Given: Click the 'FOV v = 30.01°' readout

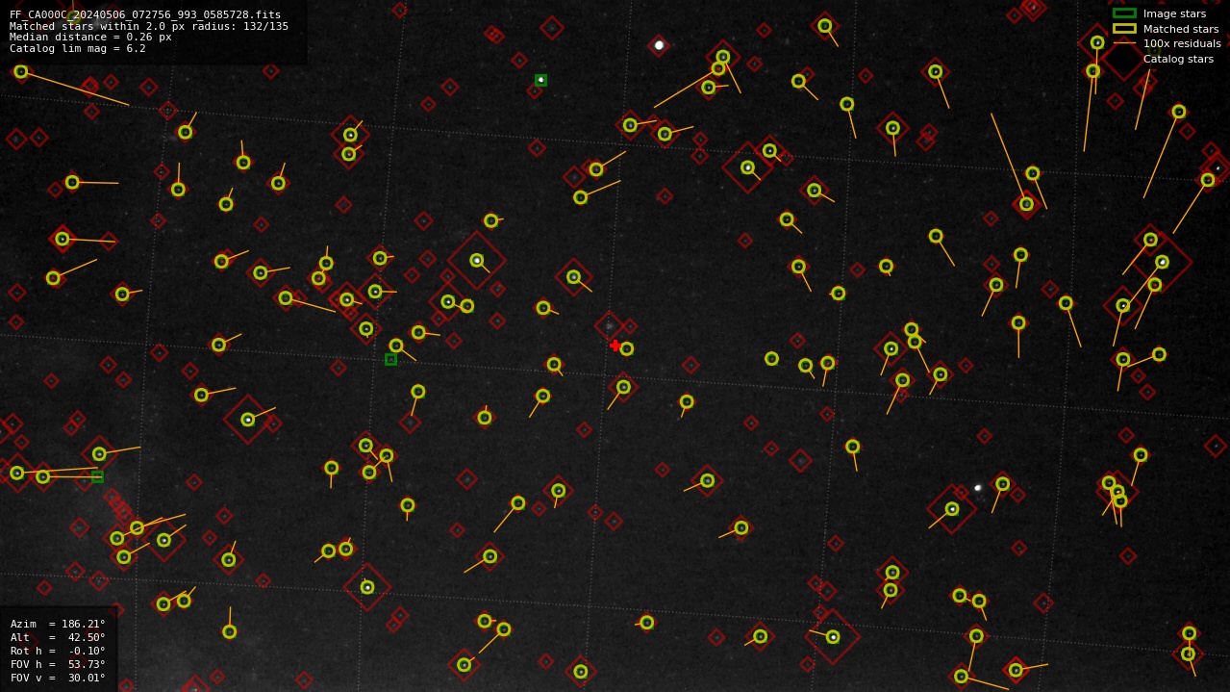Looking at the screenshot, I should pyautogui.click(x=58, y=678).
